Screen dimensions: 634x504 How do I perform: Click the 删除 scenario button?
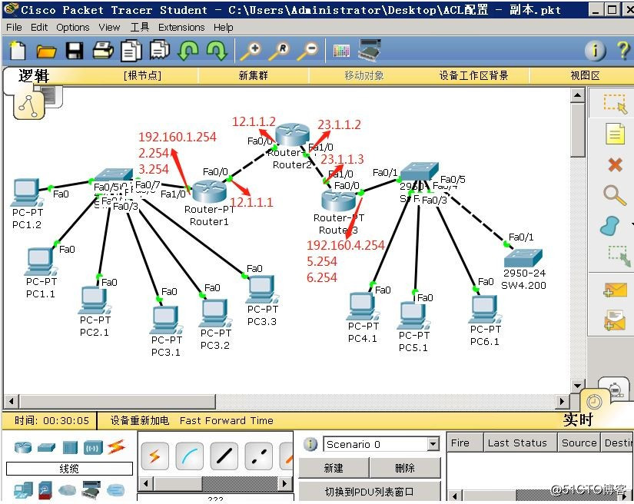pyautogui.click(x=405, y=468)
